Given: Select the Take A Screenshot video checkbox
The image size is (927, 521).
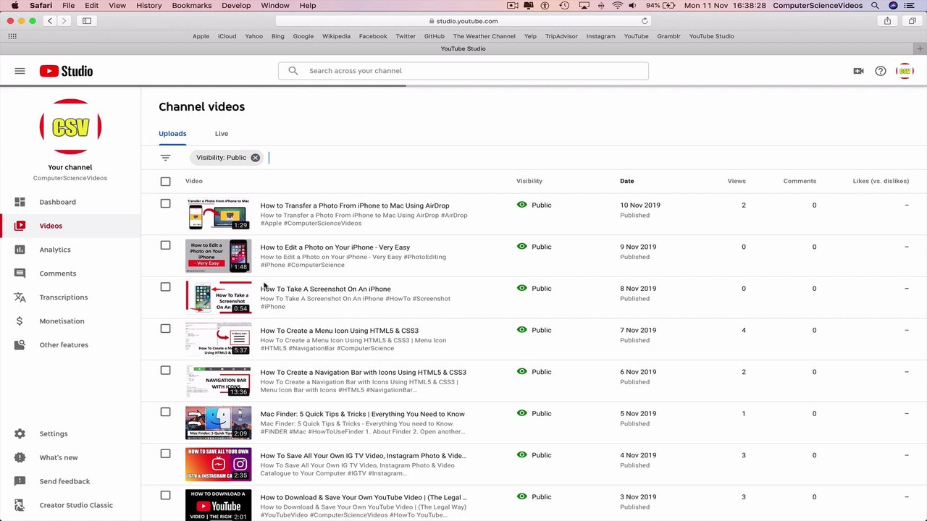Looking at the screenshot, I should pos(165,287).
